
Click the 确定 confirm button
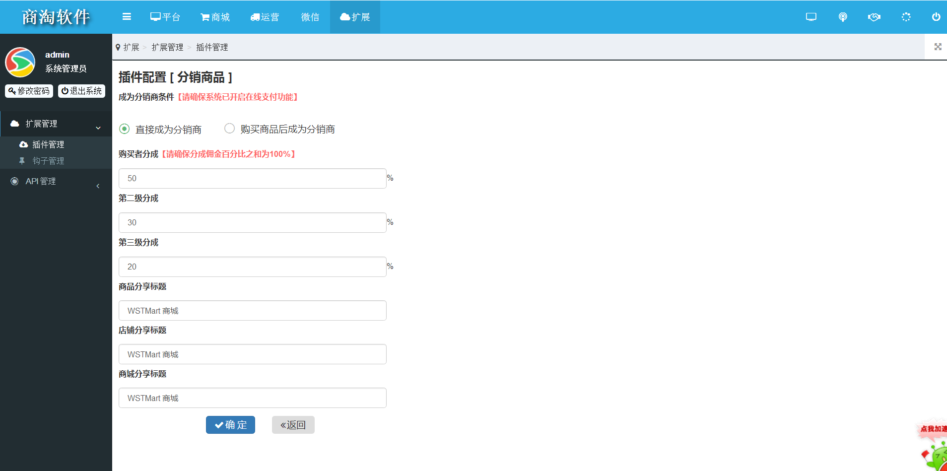pos(230,425)
